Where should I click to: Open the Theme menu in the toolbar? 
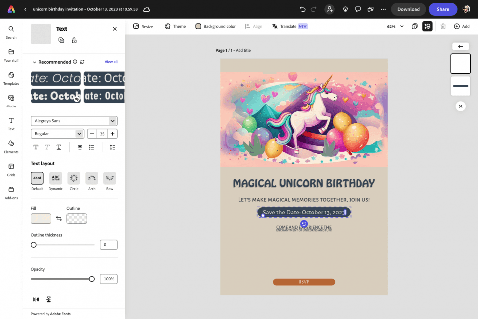point(175,26)
